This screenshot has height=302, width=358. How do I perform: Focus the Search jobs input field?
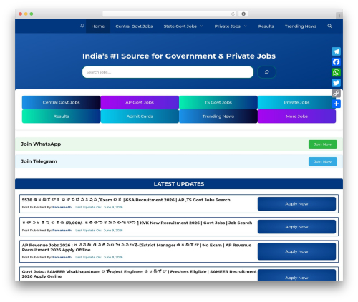(x=168, y=72)
